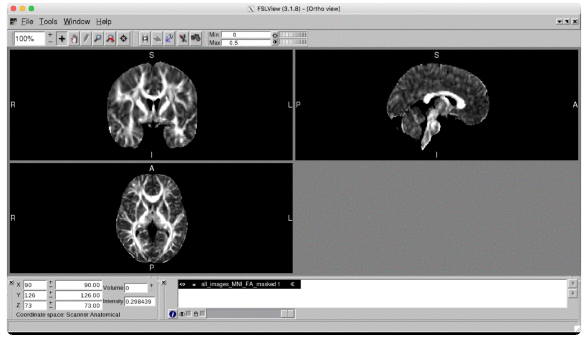Activate the hand pan tool
Viewport: 588px width, 343px height.
[74, 39]
